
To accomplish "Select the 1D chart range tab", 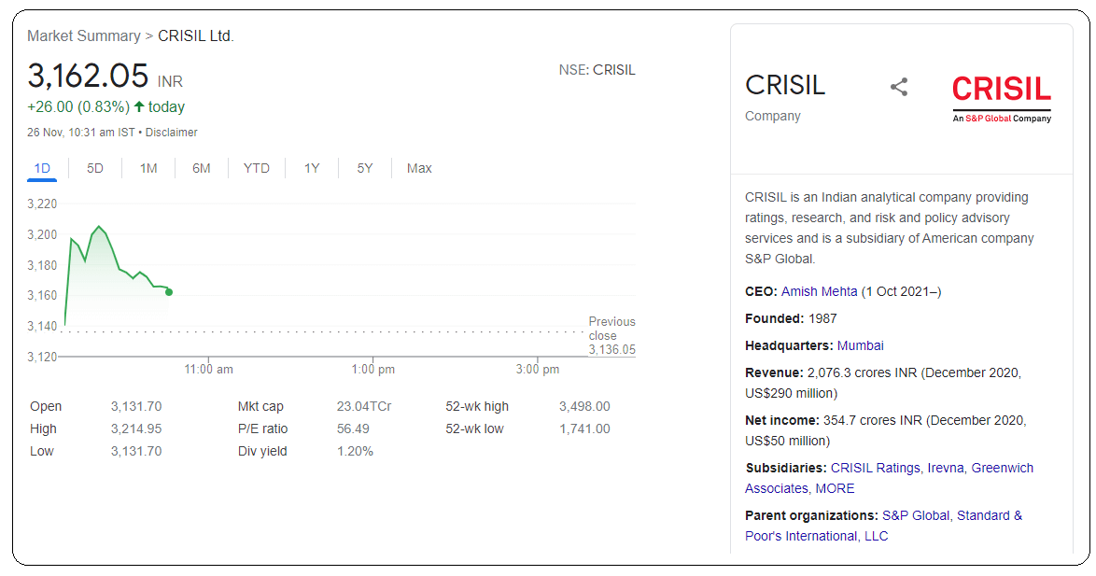I will point(42,168).
